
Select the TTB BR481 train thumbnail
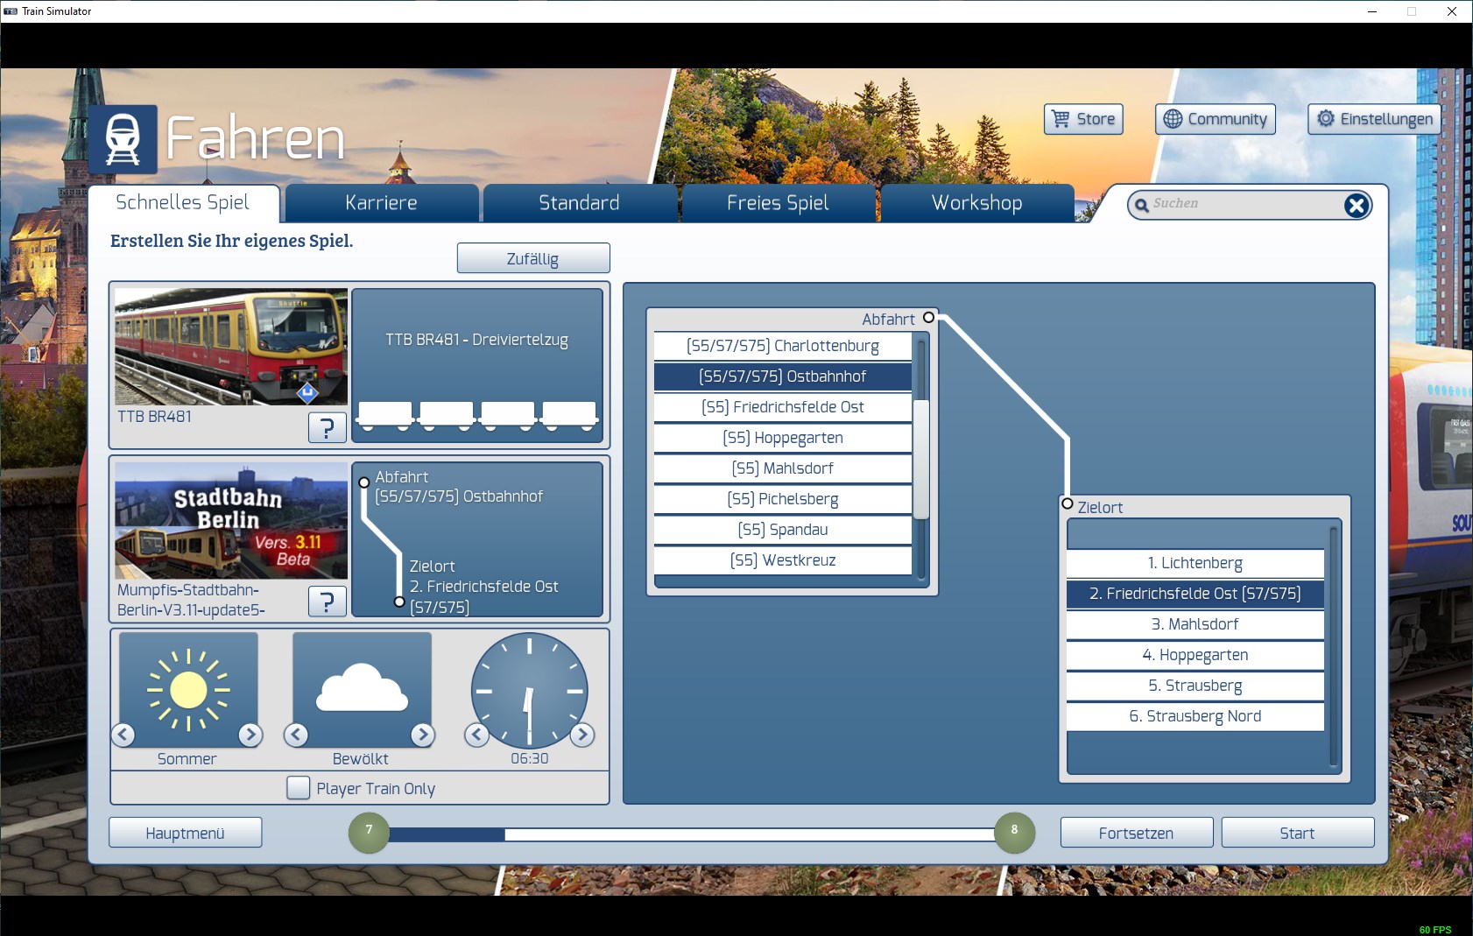pos(231,347)
